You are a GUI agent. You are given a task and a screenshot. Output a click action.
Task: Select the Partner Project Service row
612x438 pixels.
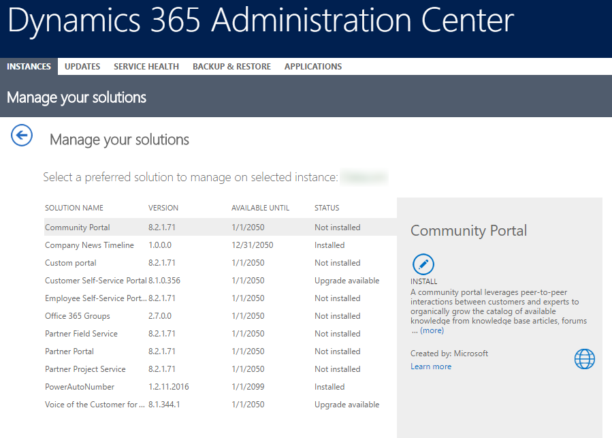(221, 369)
